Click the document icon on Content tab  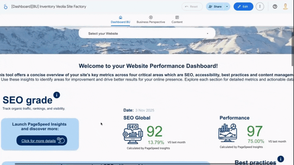pyautogui.click(x=177, y=17)
